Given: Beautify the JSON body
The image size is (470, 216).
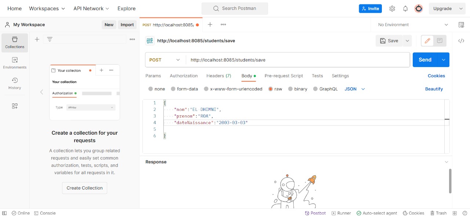Looking at the screenshot, I should point(434,89).
